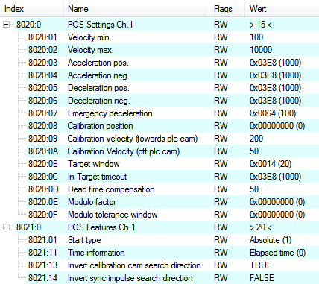The height and width of the screenshot is (284, 319).
Task: Click Target window value 0x0014 (20)
Action: coord(271,164)
